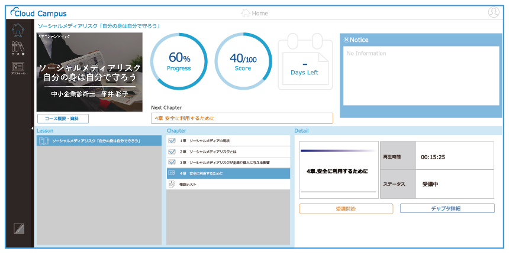Viewport: 509px width, 253px height.
Task: Select chapter 4 安全に利用するために in list
Action: pyautogui.click(x=228, y=173)
